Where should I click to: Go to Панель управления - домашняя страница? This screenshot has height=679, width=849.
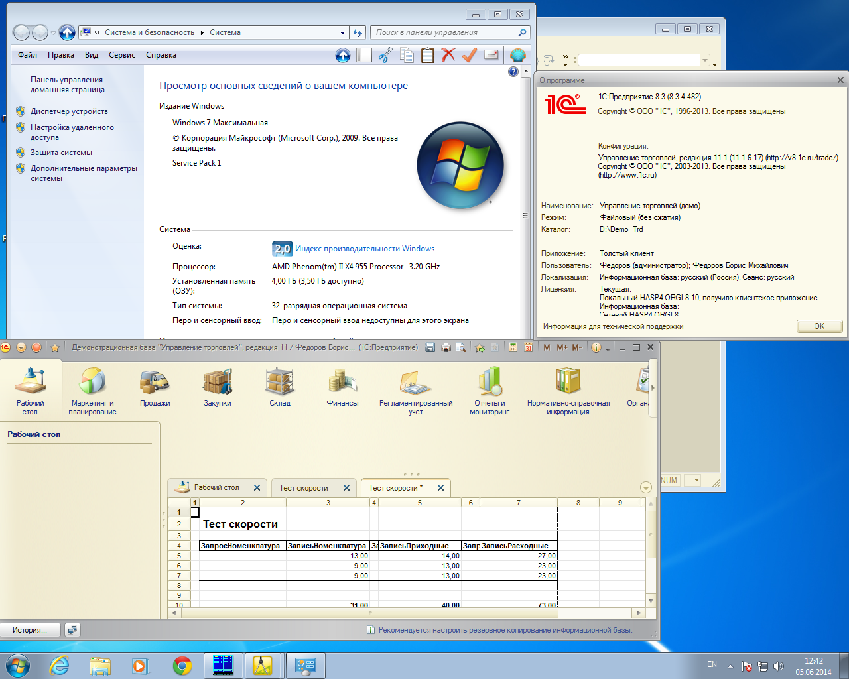69,84
